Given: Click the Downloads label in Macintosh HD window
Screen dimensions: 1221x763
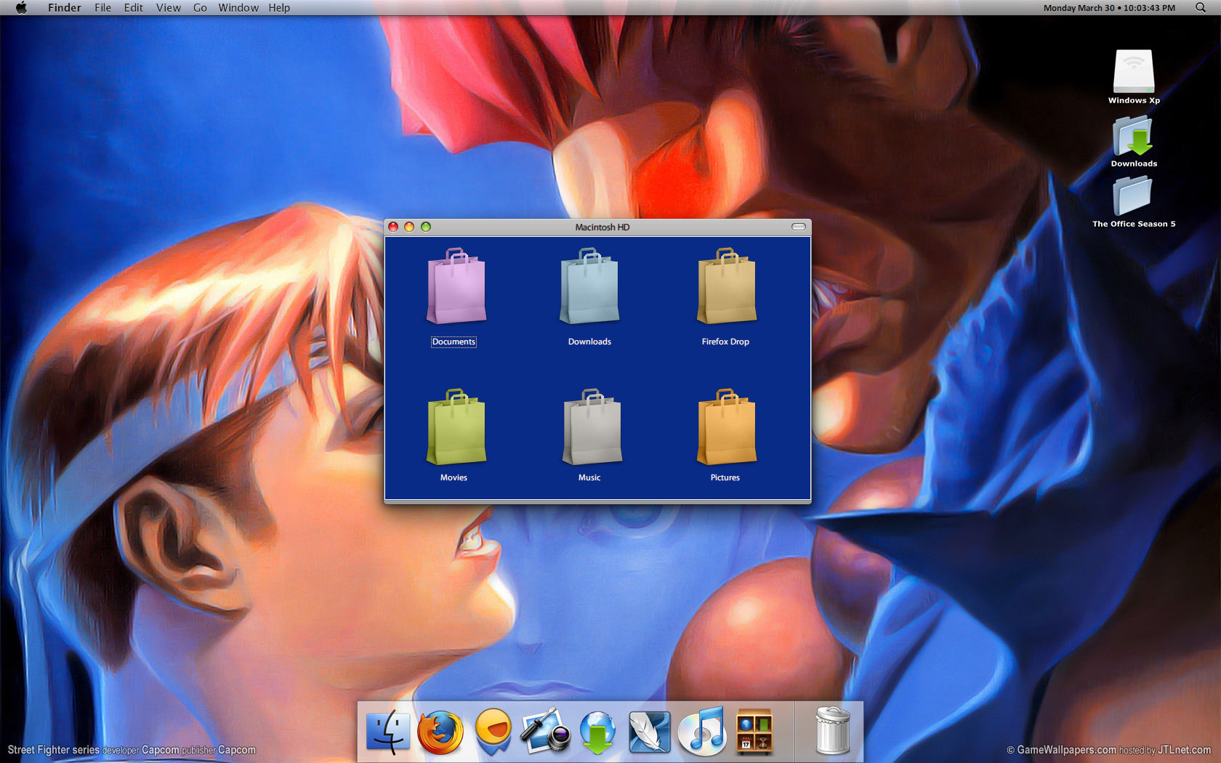Looking at the screenshot, I should 589,342.
